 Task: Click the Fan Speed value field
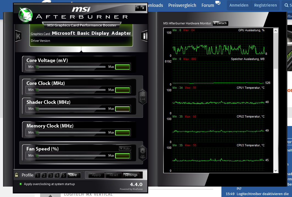tap(122, 156)
